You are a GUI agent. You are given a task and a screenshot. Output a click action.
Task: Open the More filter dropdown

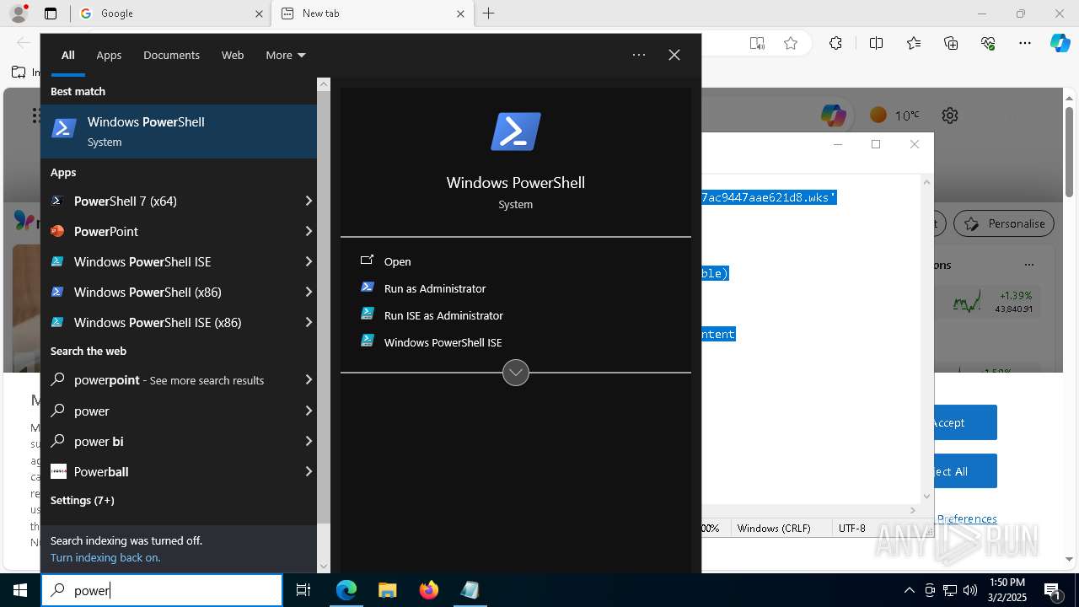pos(286,55)
